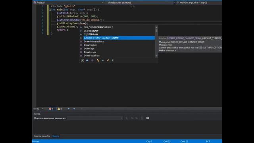The height and width of the screenshot is (143, 254).
Task: Click the Готово status bar text
Action: tap(36, 141)
